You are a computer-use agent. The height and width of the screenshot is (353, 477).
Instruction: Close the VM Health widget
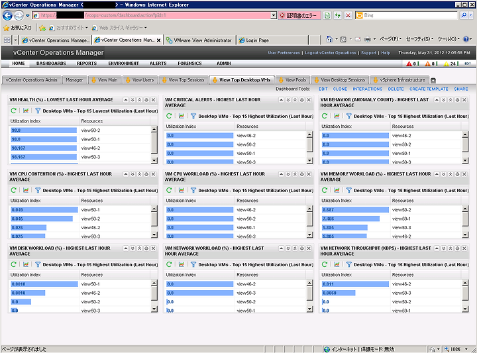(x=153, y=100)
